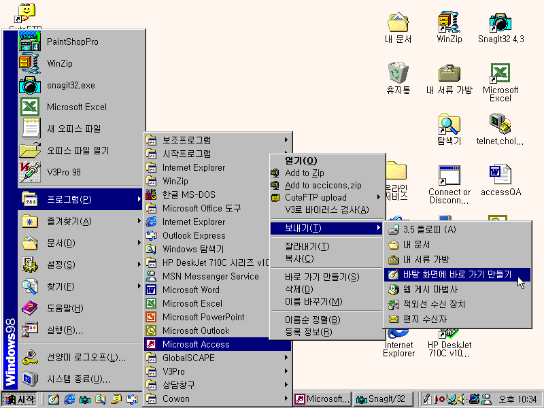The image size is (544, 408).
Task: Select the accessQA document icon
Action: click(500, 180)
